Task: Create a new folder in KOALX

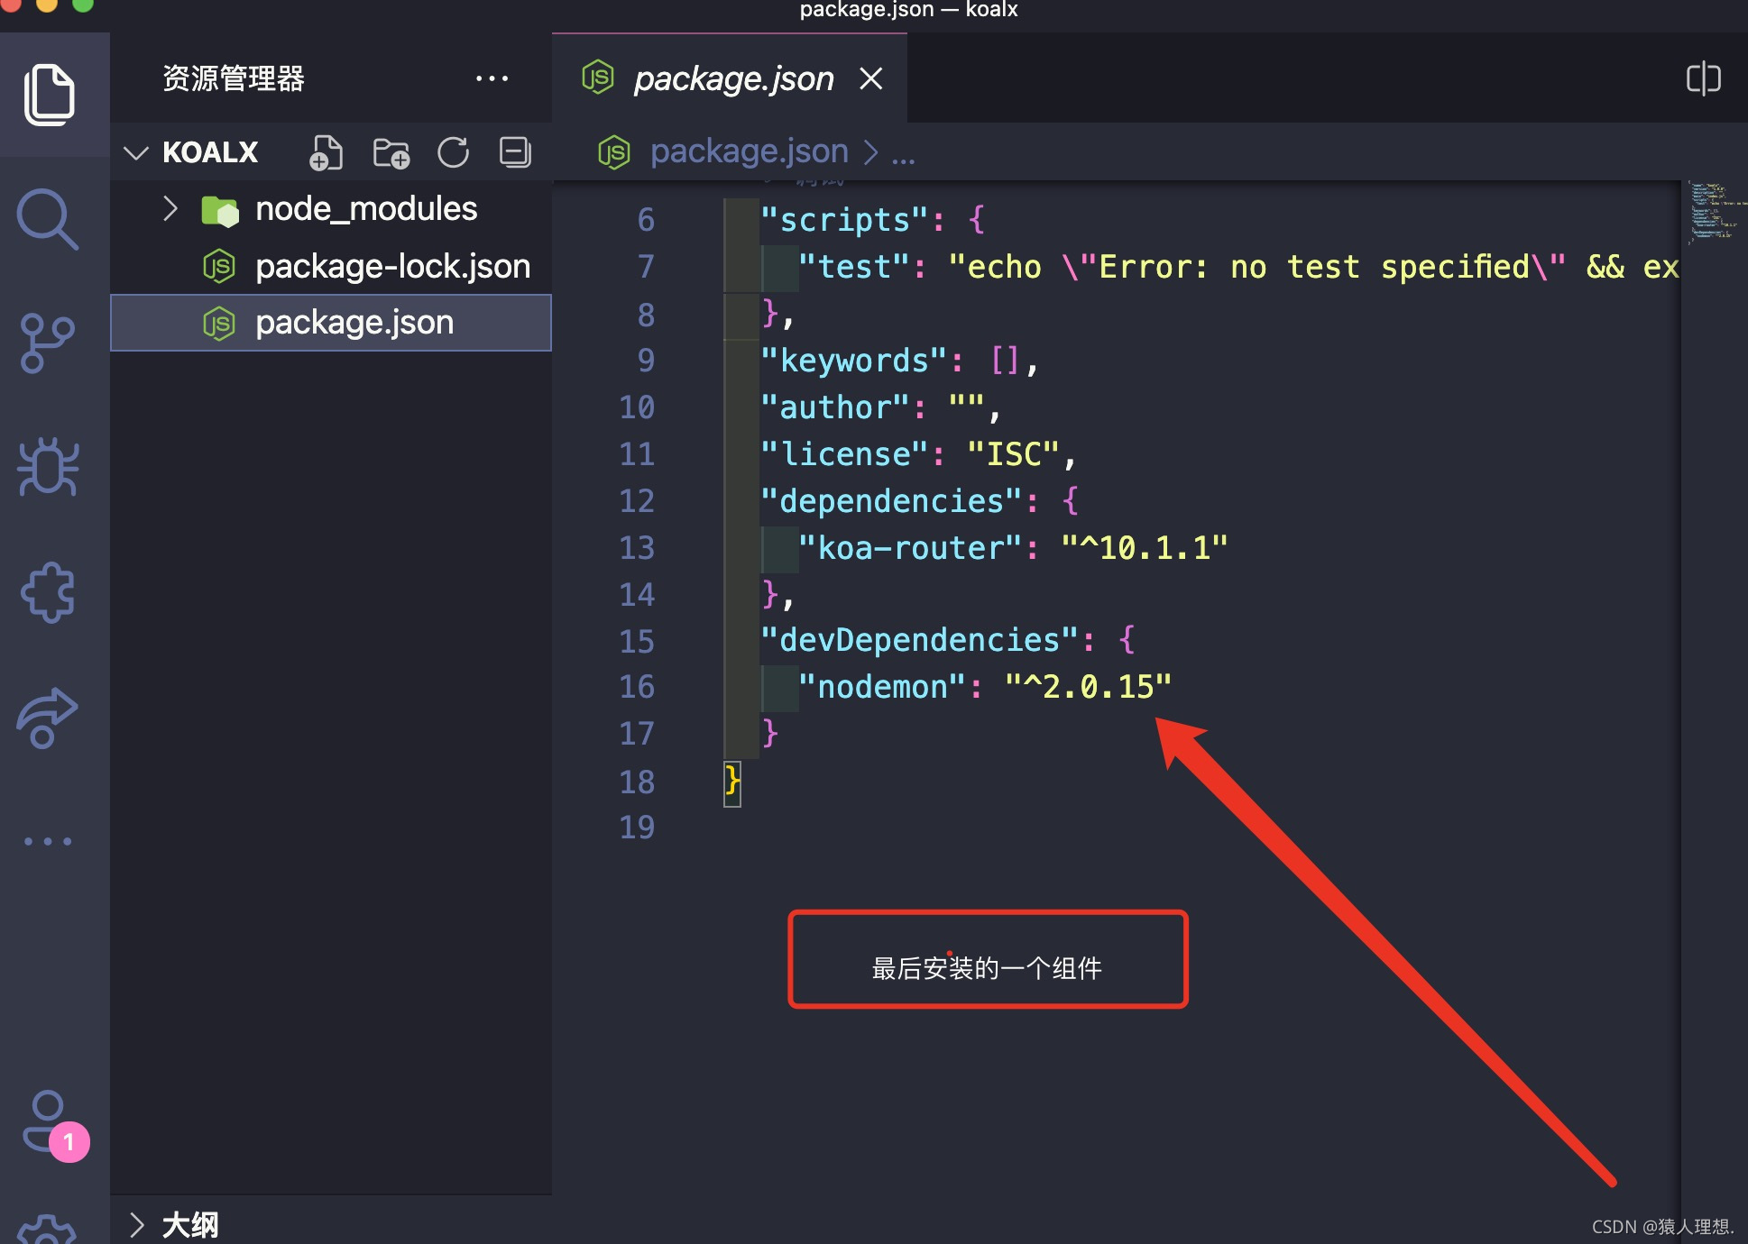Action: [x=391, y=153]
